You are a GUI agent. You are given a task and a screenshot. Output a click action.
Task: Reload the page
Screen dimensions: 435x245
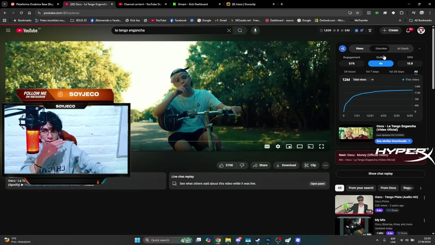[21, 13]
